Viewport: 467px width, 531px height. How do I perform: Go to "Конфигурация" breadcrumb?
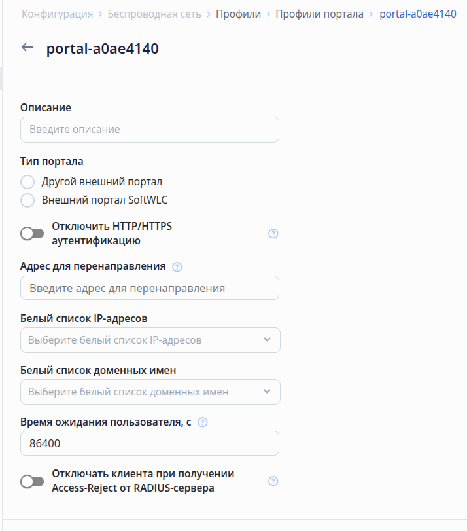[x=56, y=14]
